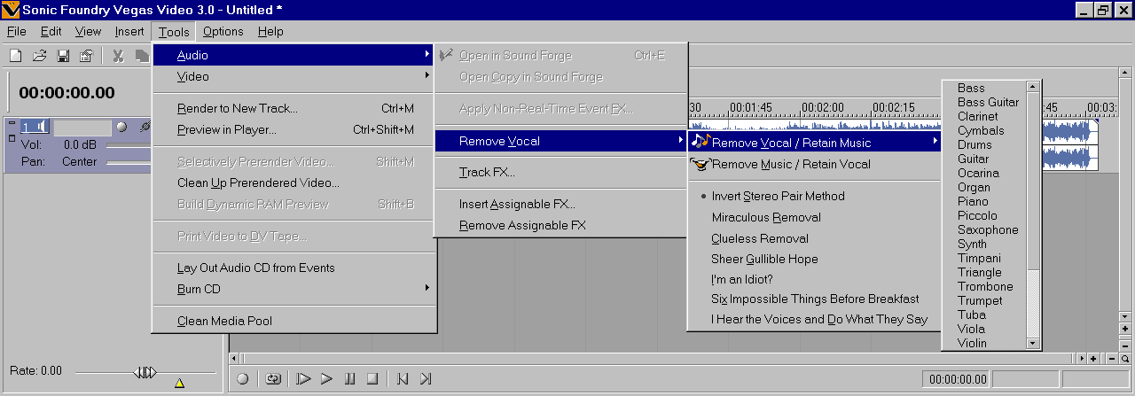
Task: Choose Clean Media Pool
Action: click(x=294, y=321)
